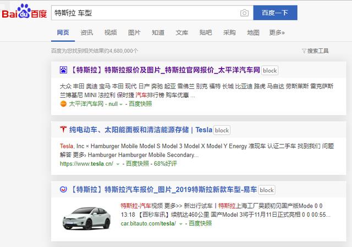Screen dimensions: 352x247
Task: Click the 太平洋汽车网 result paw favicon
Action: (x=63, y=70)
